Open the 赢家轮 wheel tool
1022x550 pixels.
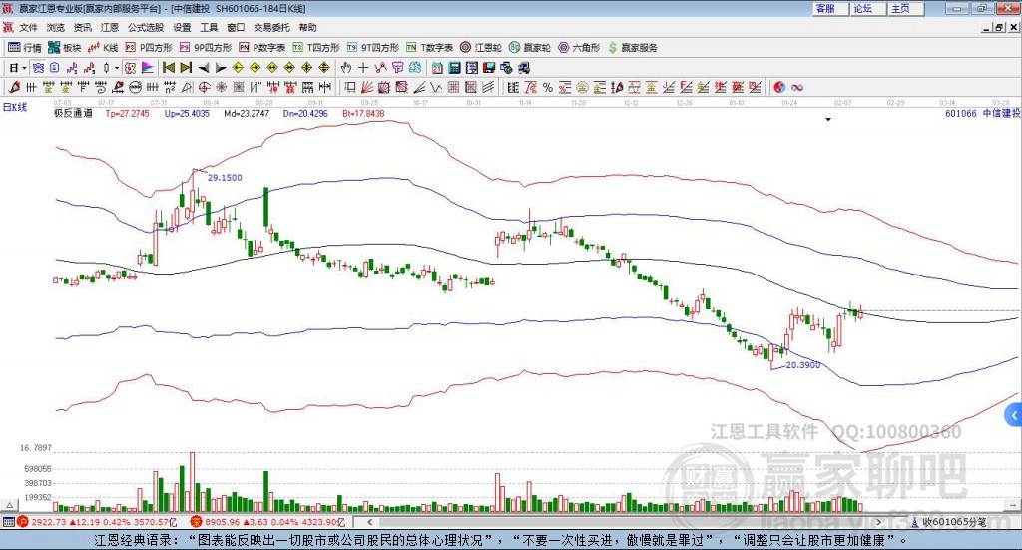point(530,48)
